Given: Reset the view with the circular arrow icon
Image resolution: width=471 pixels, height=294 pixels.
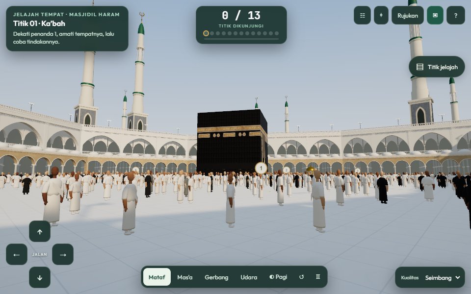Looking at the screenshot, I should click(x=301, y=277).
